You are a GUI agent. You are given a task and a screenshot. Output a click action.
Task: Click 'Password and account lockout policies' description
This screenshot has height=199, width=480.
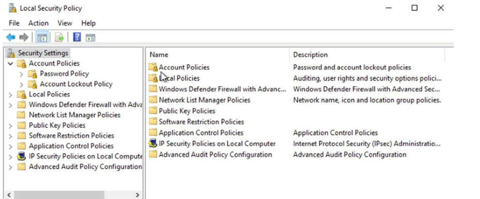(x=352, y=67)
